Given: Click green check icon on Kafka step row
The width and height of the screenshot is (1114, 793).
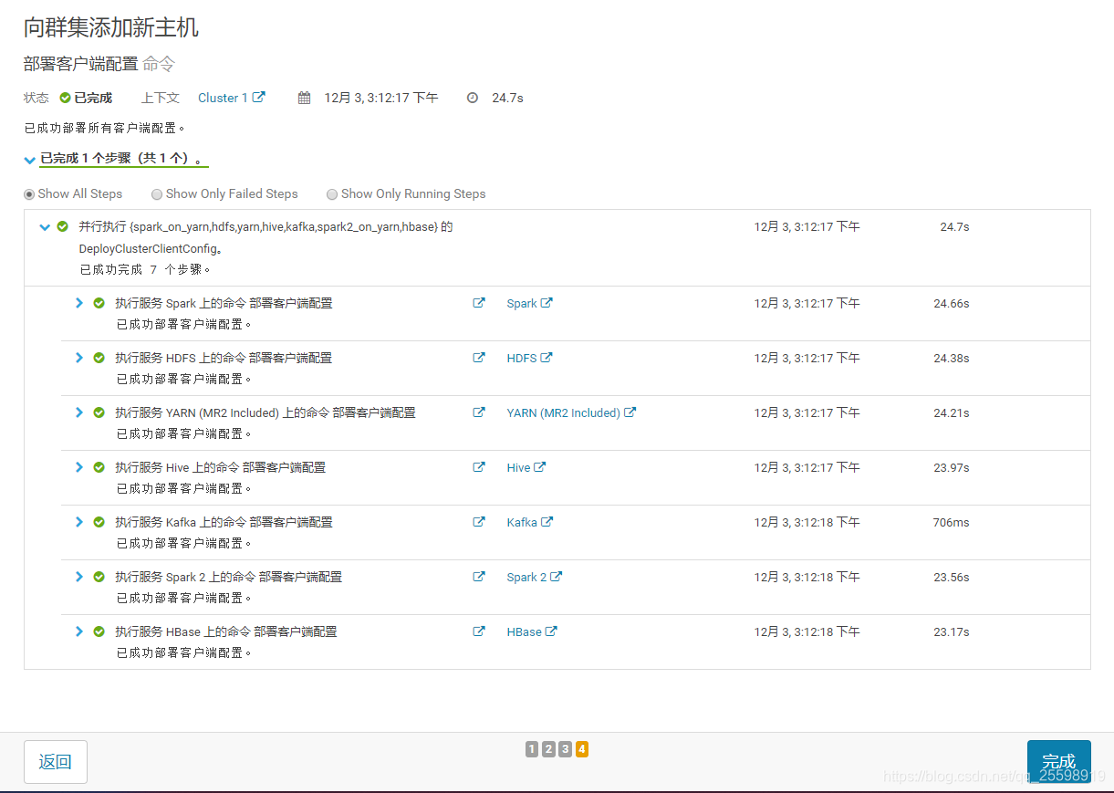Looking at the screenshot, I should tap(99, 522).
